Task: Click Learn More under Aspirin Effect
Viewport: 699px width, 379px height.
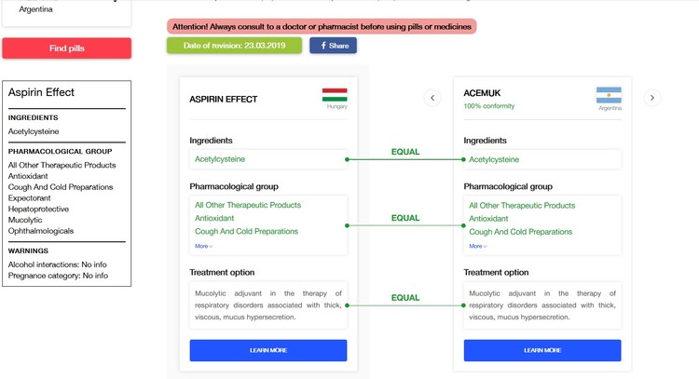Action: click(x=268, y=350)
